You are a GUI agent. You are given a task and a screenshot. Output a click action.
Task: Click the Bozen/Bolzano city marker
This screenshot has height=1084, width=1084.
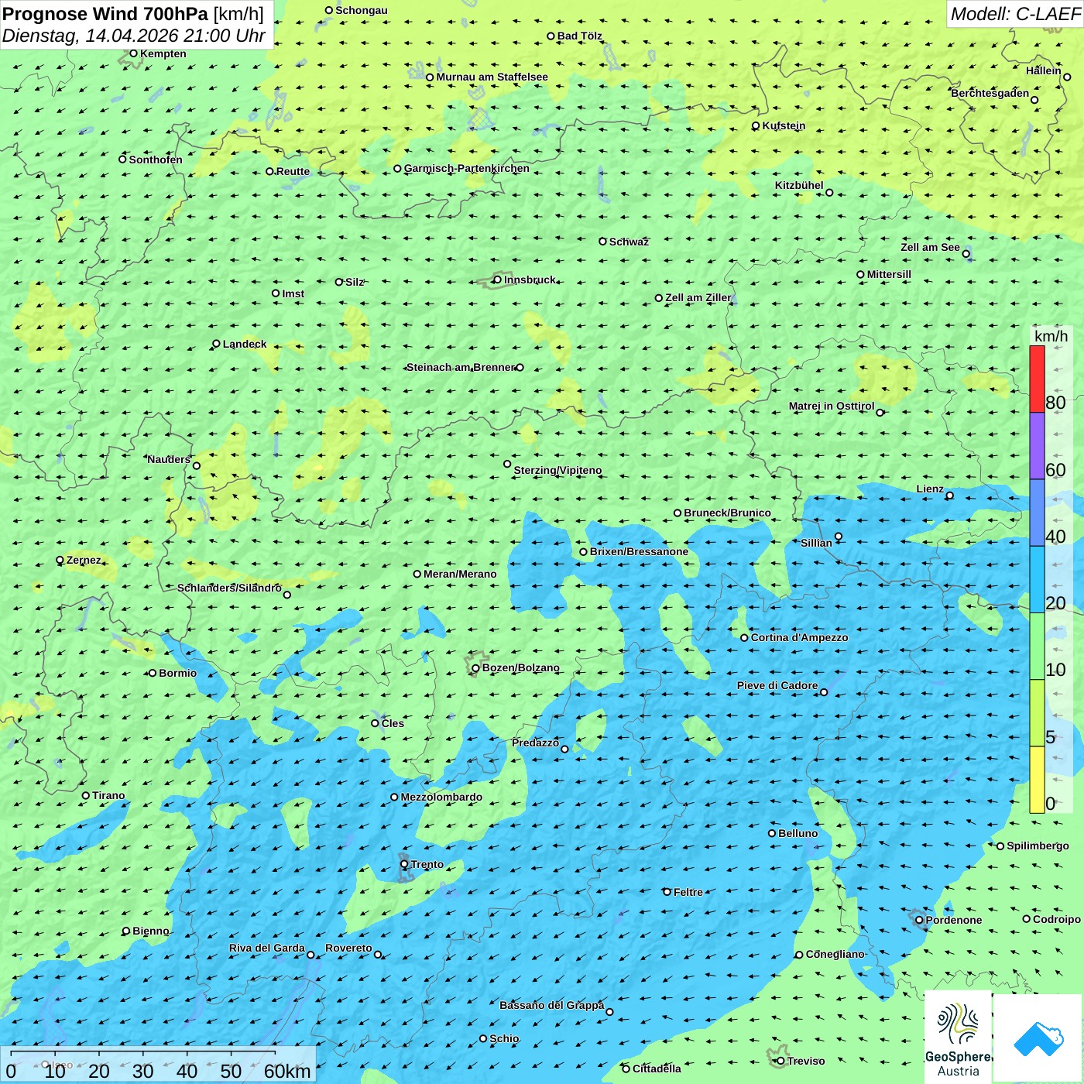tap(476, 668)
